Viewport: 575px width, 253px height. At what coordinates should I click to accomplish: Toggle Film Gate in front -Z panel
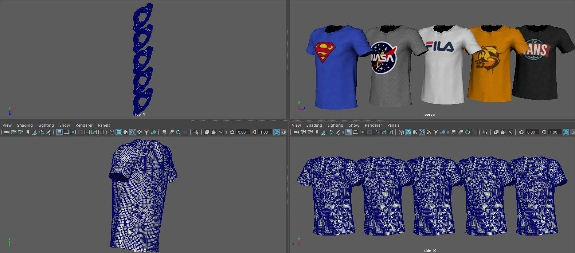(x=66, y=132)
